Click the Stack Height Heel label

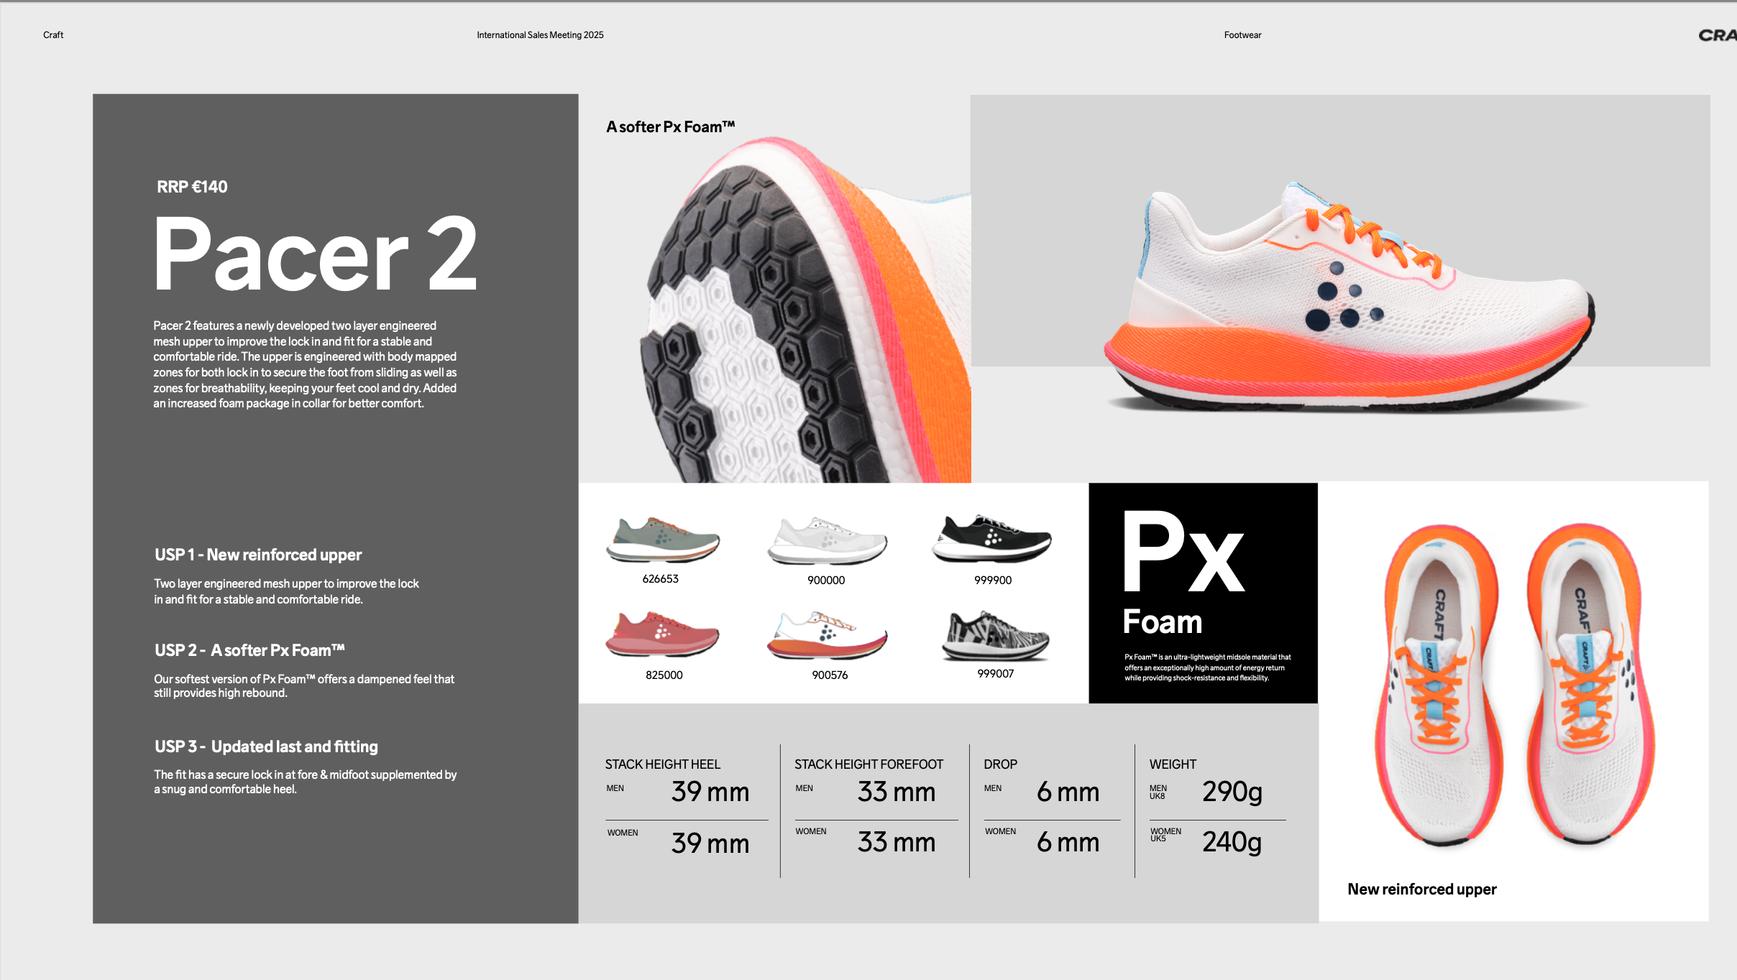pyautogui.click(x=662, y=764)
